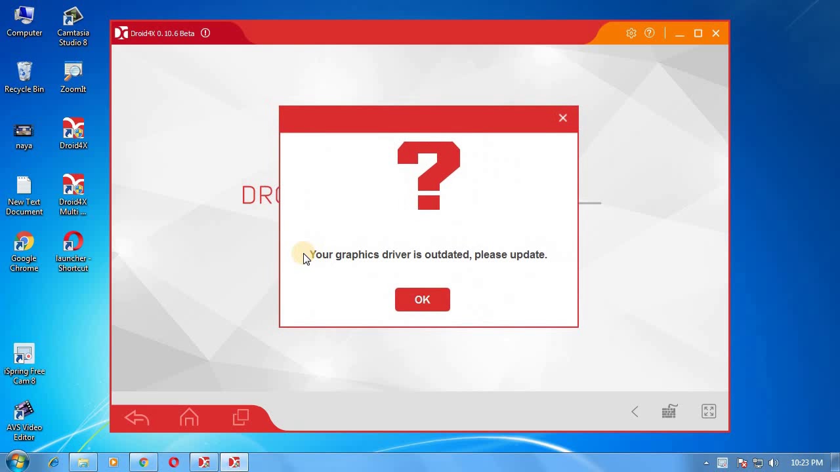840x472 pixels.
Task: Close the Droid4X window
Action: click(x=716, y=33)
